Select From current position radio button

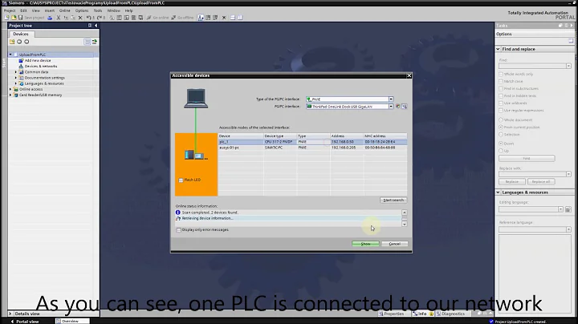(501, 127)
